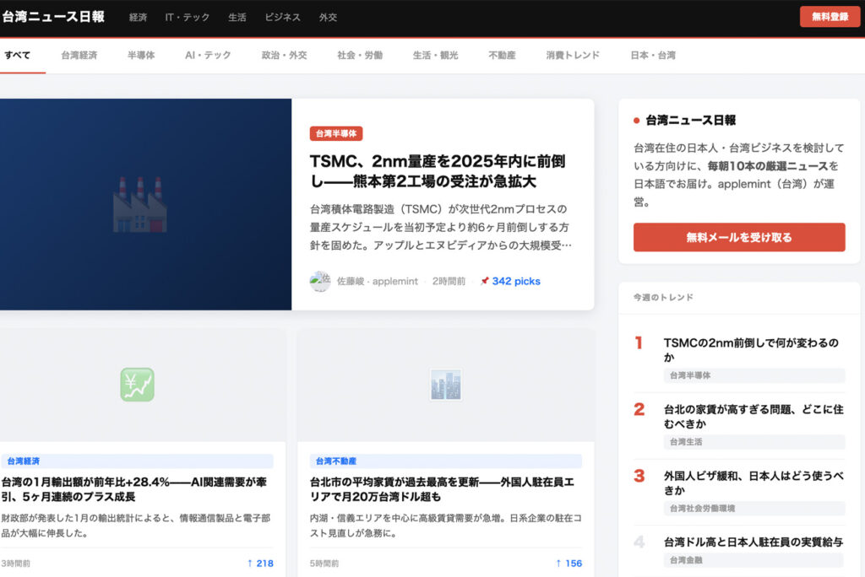Click the red 台湾半導体 tag badge
This screenshot has height=577, width=865.
(x=335, y=134)
